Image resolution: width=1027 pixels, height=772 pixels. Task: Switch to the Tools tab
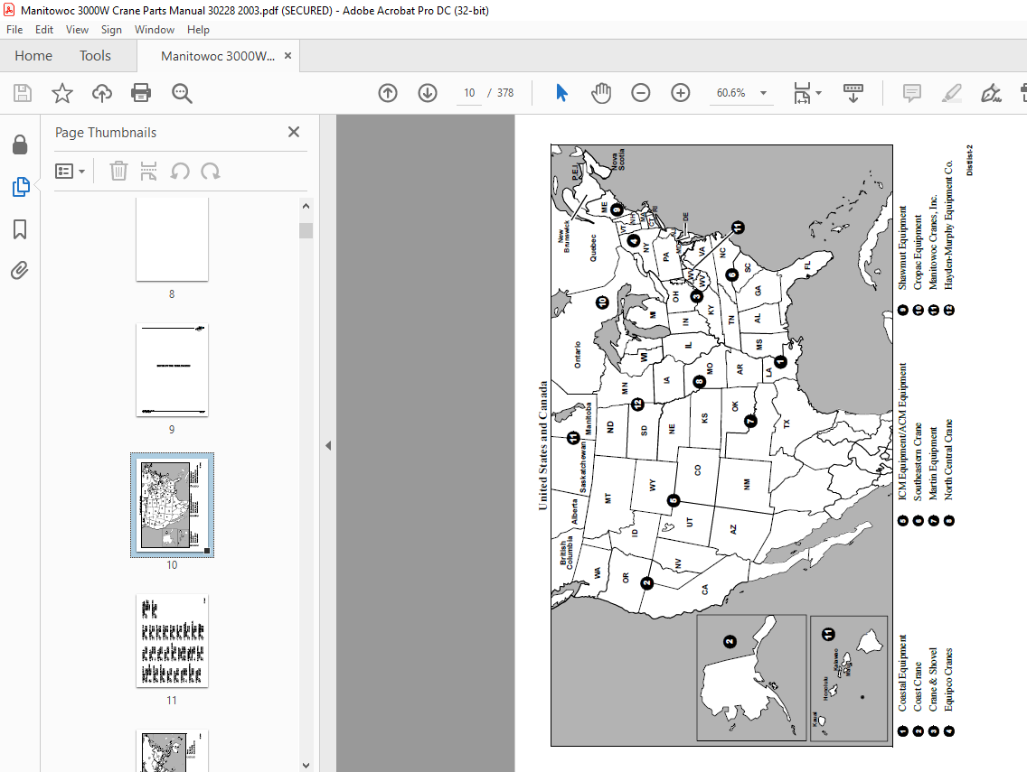95,56
